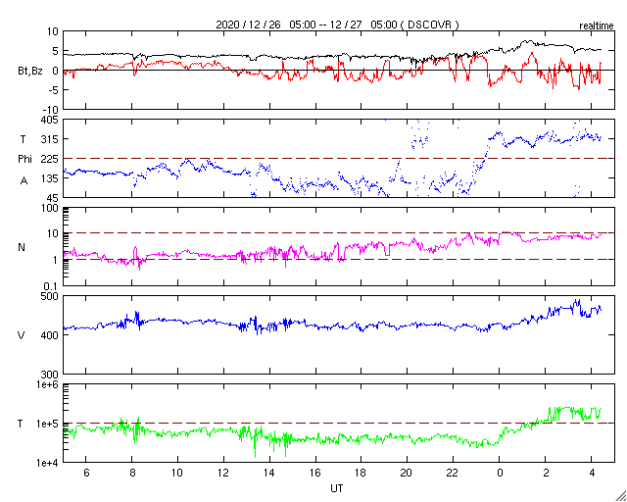Click the 'UT' x-axis label
This screenshot has height=502, width=627.
[x=337, y=488]
